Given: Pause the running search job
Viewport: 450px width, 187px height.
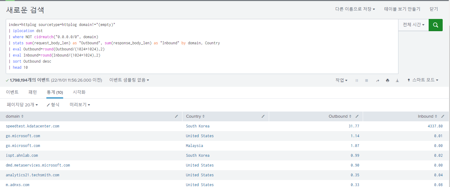Looking at the screenshot, I should [x=357, y=80].
